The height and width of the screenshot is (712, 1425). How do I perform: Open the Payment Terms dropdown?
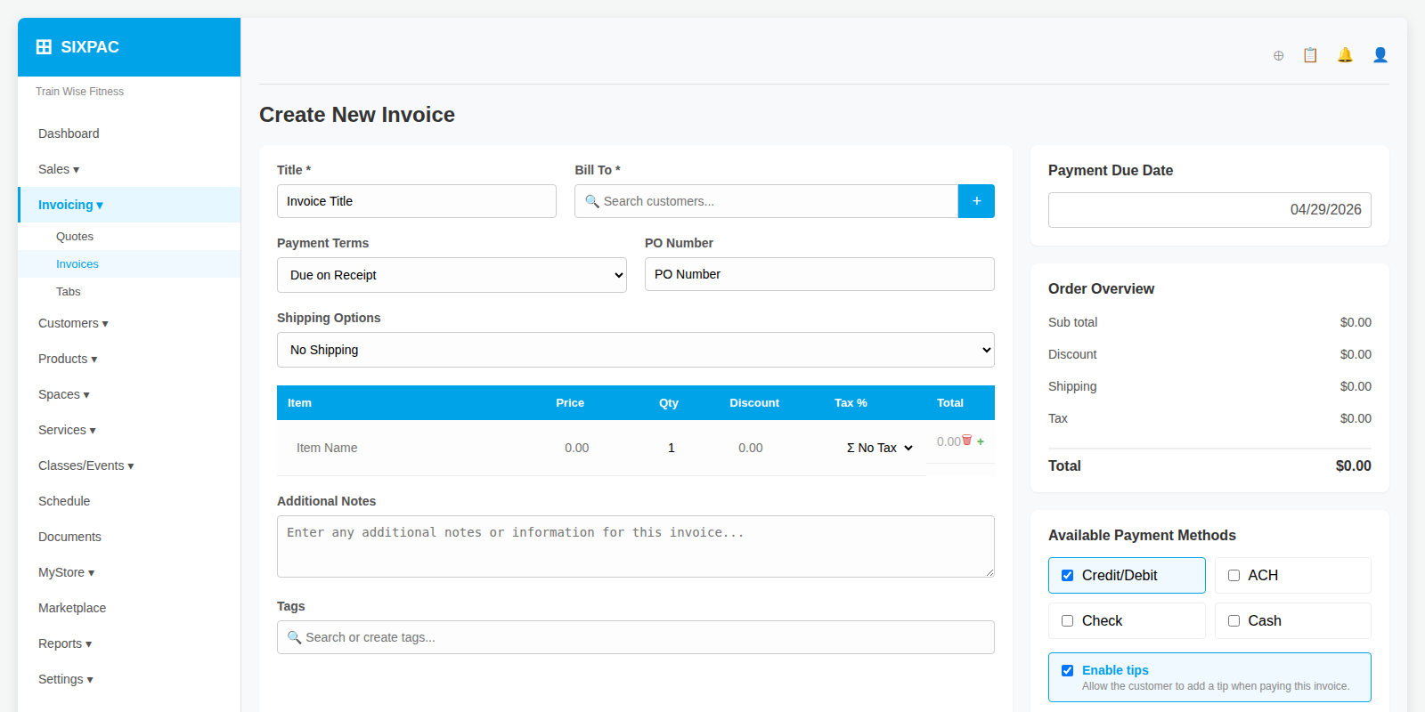[452, 275]
